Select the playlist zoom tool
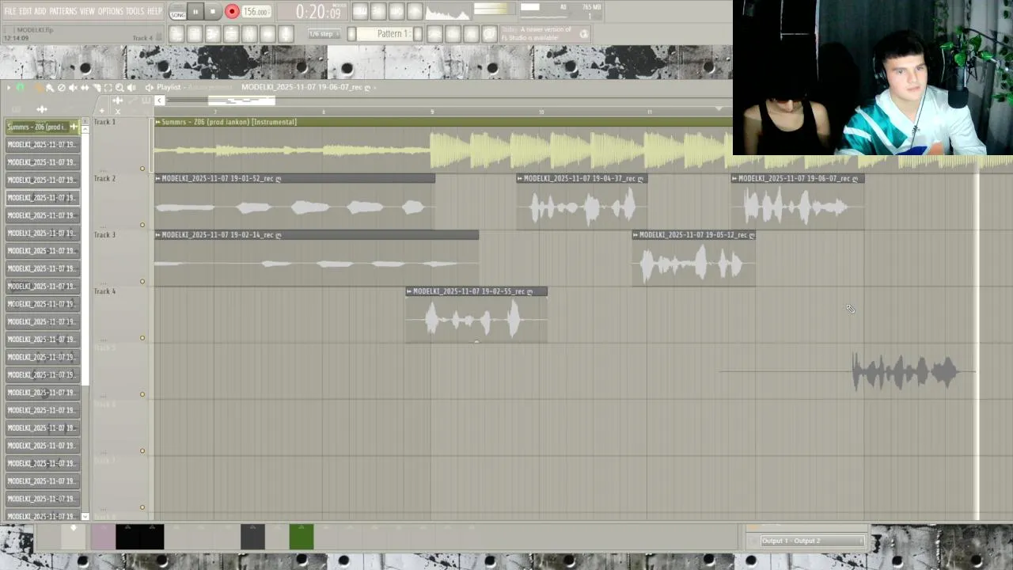 [x=120, y=87]
